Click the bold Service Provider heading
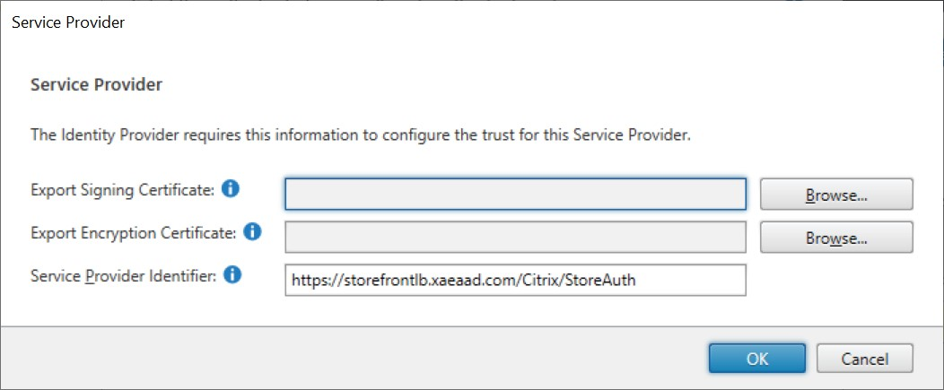The height and width of the screenshot is (390, 944). (96, 85)
